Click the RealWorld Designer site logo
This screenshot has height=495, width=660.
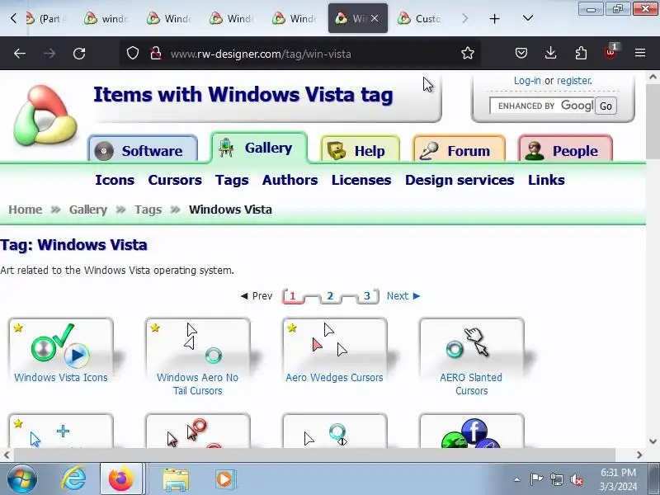45,115
